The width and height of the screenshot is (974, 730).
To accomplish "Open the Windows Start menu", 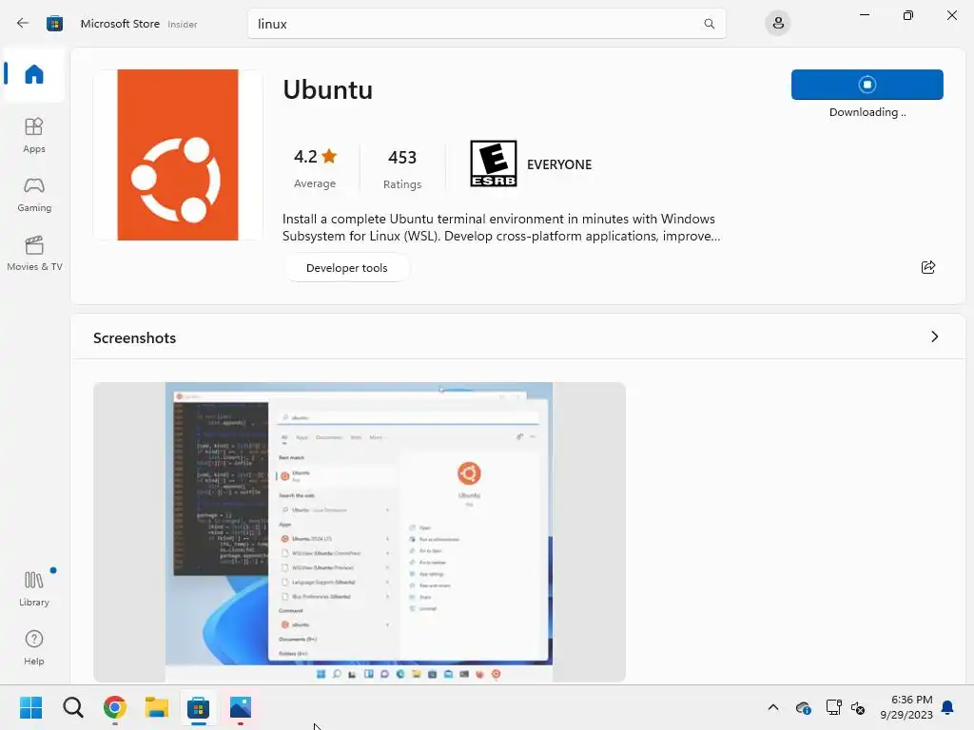I will [30, 707].
